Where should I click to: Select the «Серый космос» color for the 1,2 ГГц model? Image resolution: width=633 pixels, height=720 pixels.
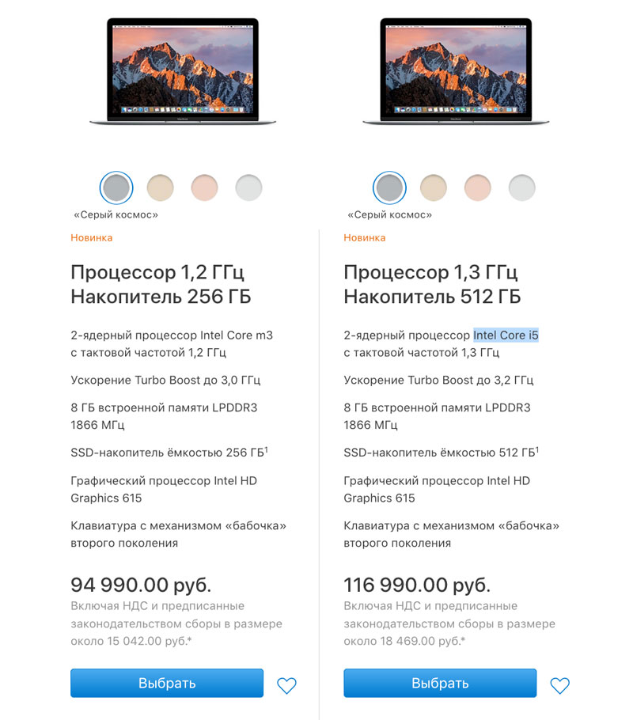point(116,188)
